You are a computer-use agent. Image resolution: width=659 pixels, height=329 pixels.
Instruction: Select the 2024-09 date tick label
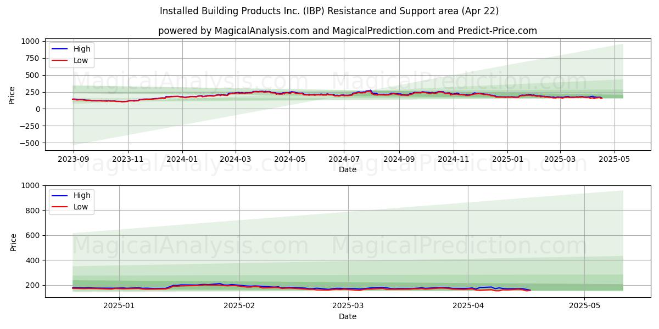pyautogui.click(x=399, y=159)
